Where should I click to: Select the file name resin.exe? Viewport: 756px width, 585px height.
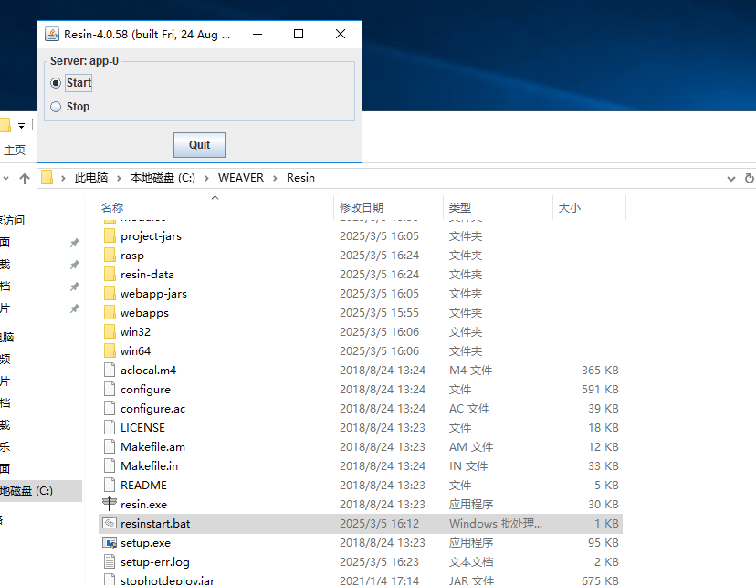coord(143,505)
